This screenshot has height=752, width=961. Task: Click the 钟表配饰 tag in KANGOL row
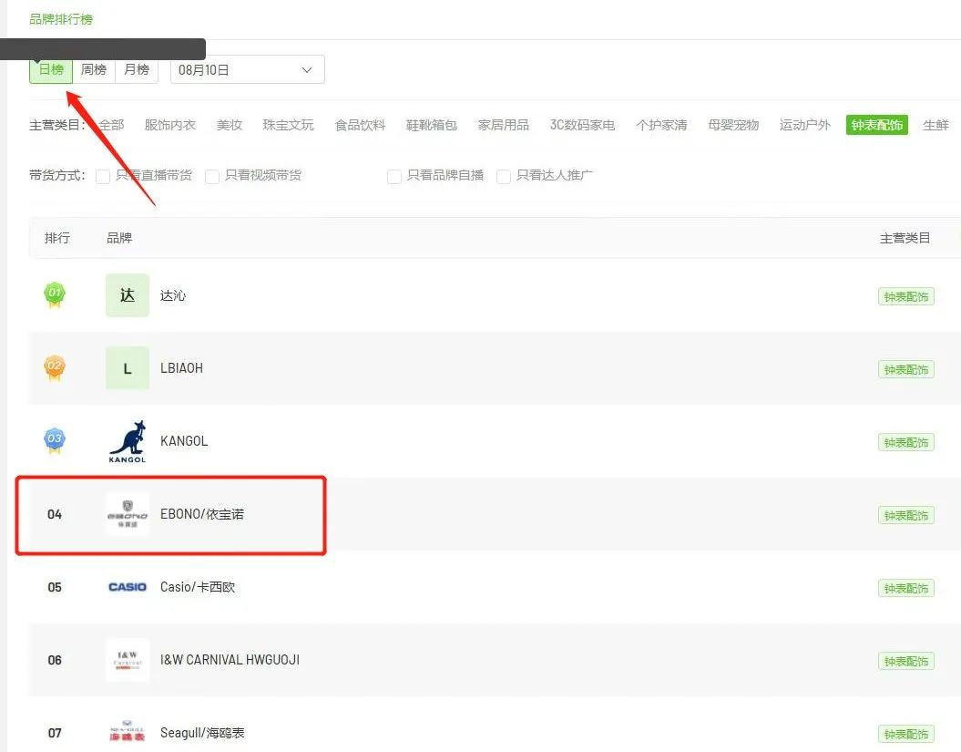pyautogui.click(x=905, y=443)
